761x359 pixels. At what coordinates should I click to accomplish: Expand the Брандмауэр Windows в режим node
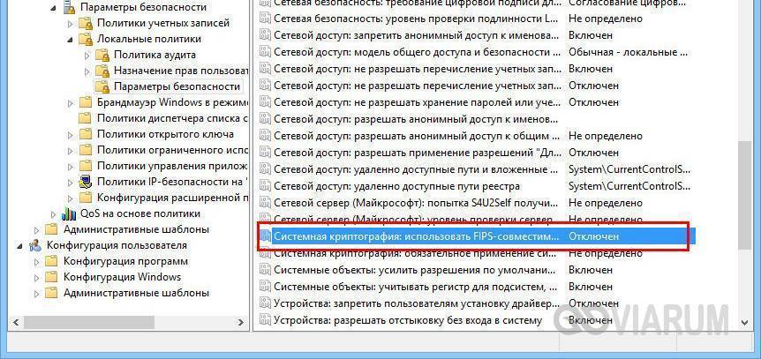[71, 103]
